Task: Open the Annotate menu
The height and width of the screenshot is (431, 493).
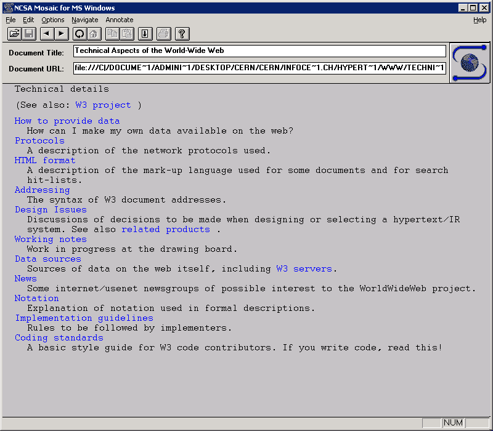Action: coord(120,20)
